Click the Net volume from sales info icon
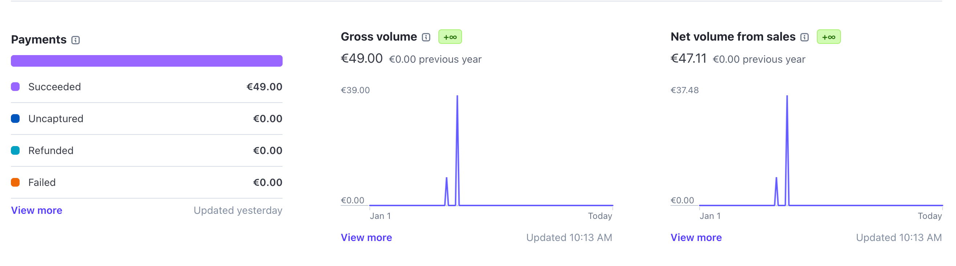The height and width of the screenshot is (266, 956). [x=804, y=37]
